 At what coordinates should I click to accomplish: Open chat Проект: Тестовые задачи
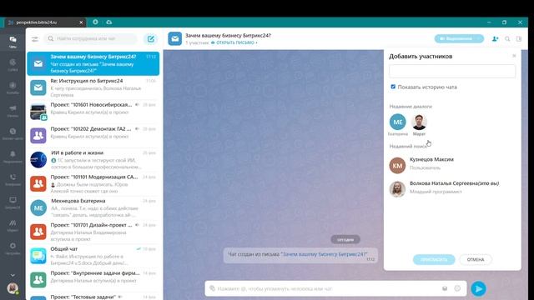tap(93, 297)
